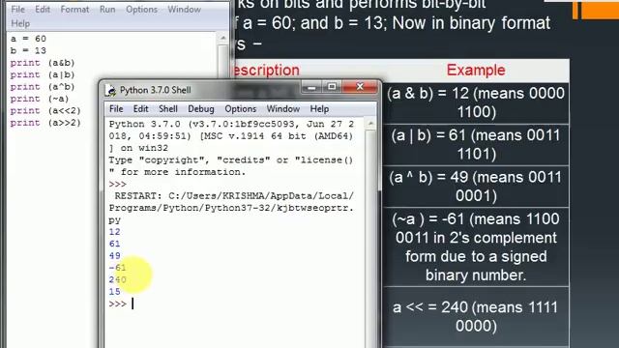Viewport: 619px width, 348px height.
Task: Open the Format menu in the editor window
Action: pos(74,9)
